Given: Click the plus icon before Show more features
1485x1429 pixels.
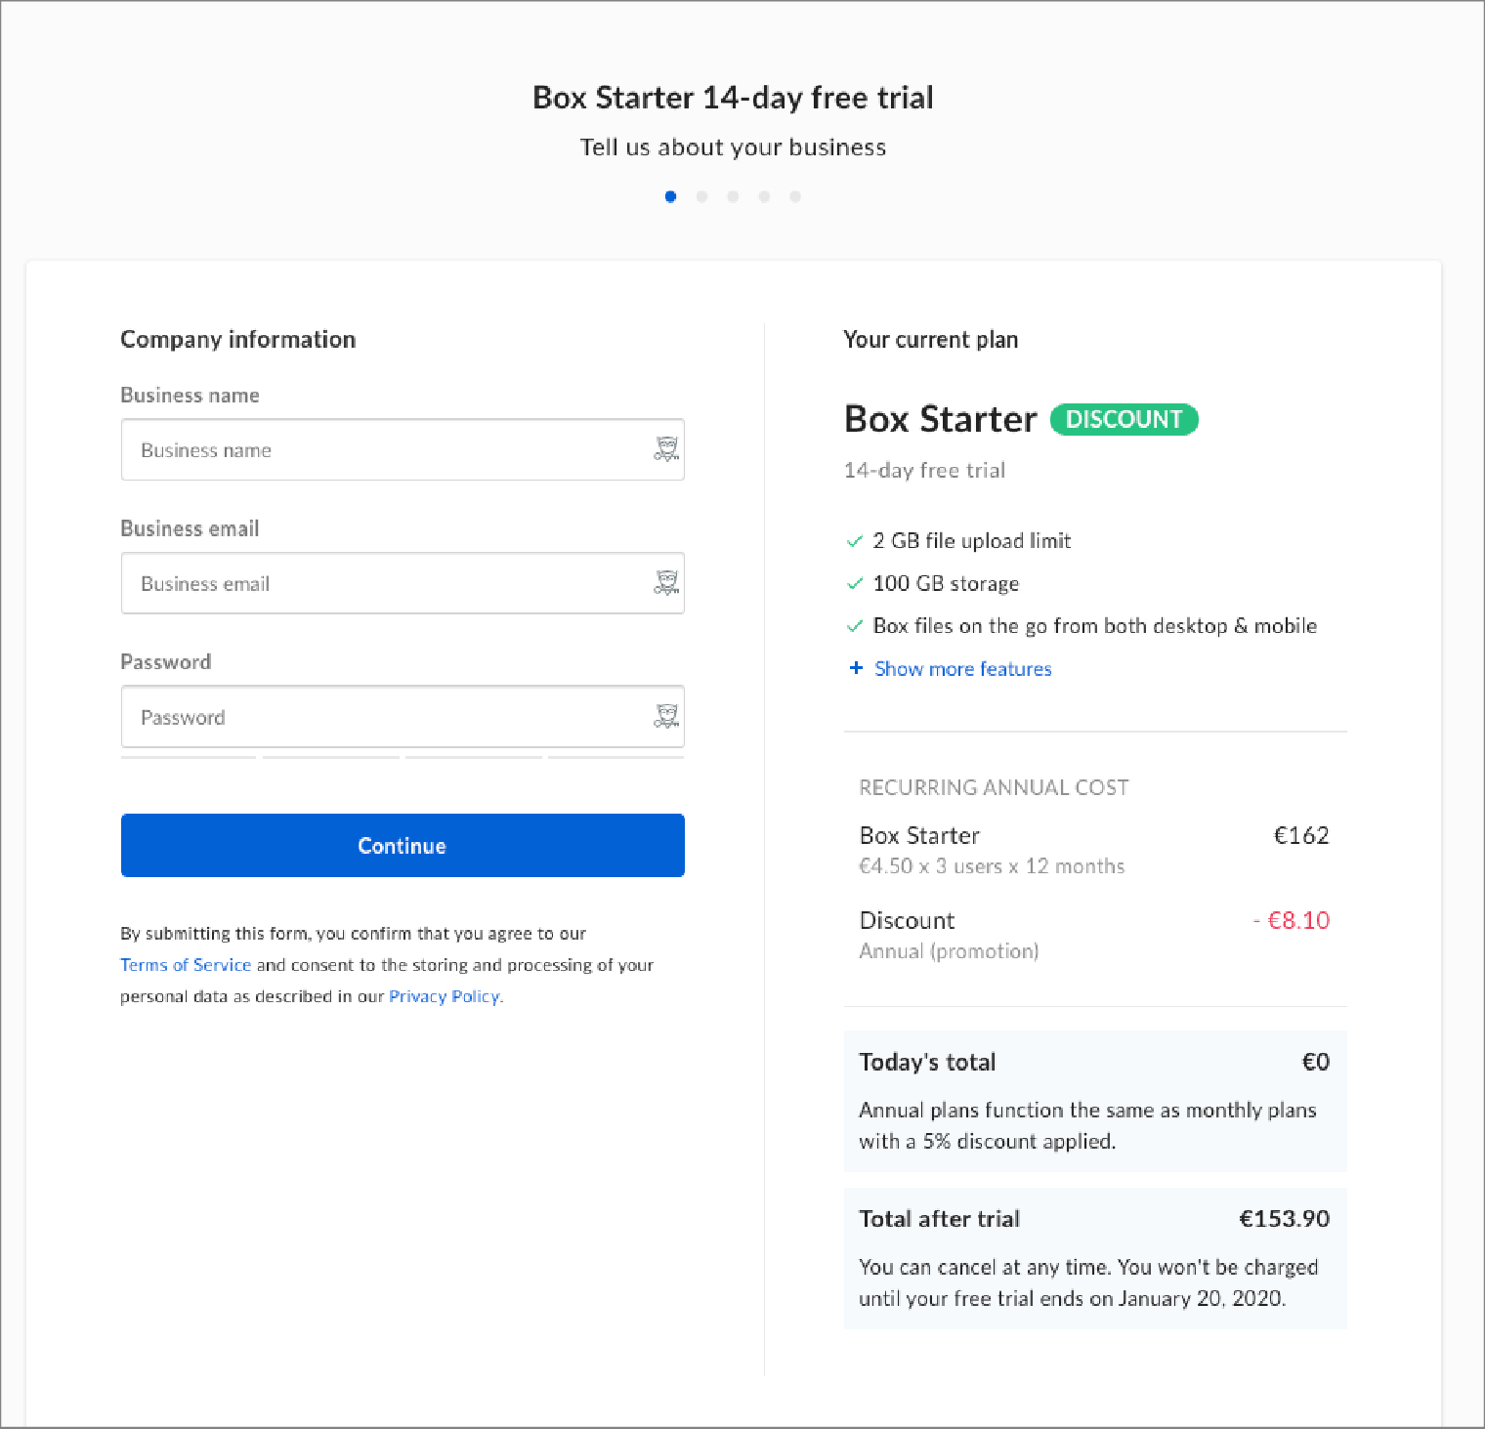Looking at the screenshot, I should pyautogui.click(x=856, y=668).
